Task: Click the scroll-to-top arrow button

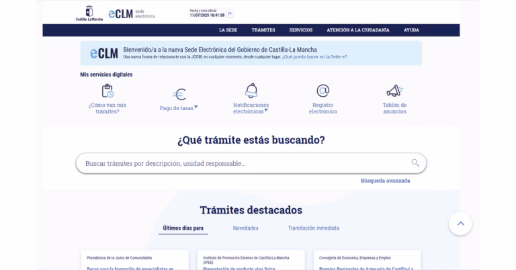Action: coord(460,224)
